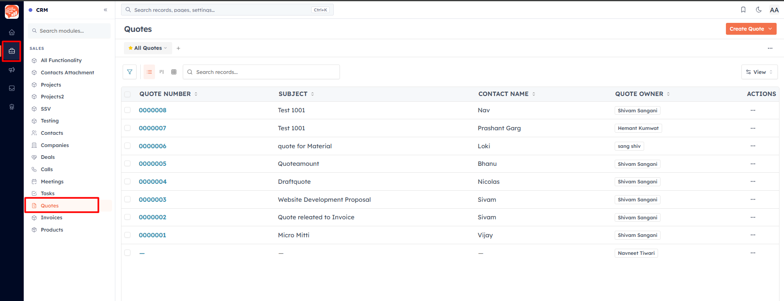Open actions menu for Navneet Tiwari row
Viewport: 784px width, 301px height.
(753, 253)
